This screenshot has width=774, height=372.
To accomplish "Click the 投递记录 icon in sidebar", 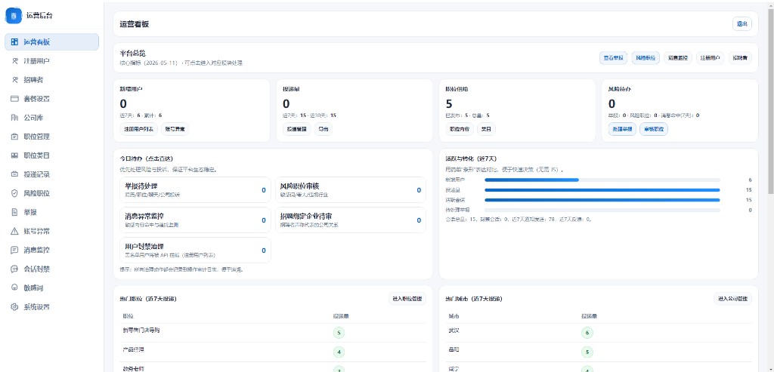I will coord(15,174).
